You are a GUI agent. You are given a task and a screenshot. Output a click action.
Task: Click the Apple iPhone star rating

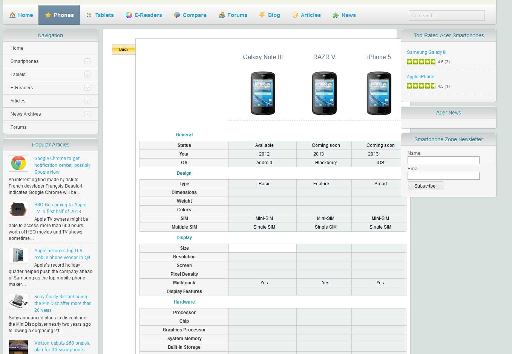click(x=421, y=86)
